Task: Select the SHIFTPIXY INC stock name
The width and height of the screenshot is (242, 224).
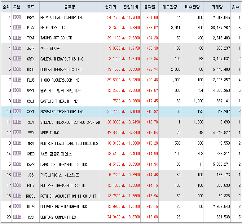Action: point(52,28)
